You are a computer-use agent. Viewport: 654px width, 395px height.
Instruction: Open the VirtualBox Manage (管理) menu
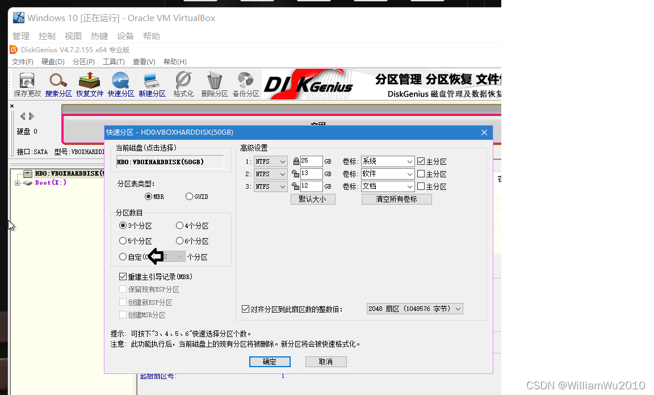21,36
